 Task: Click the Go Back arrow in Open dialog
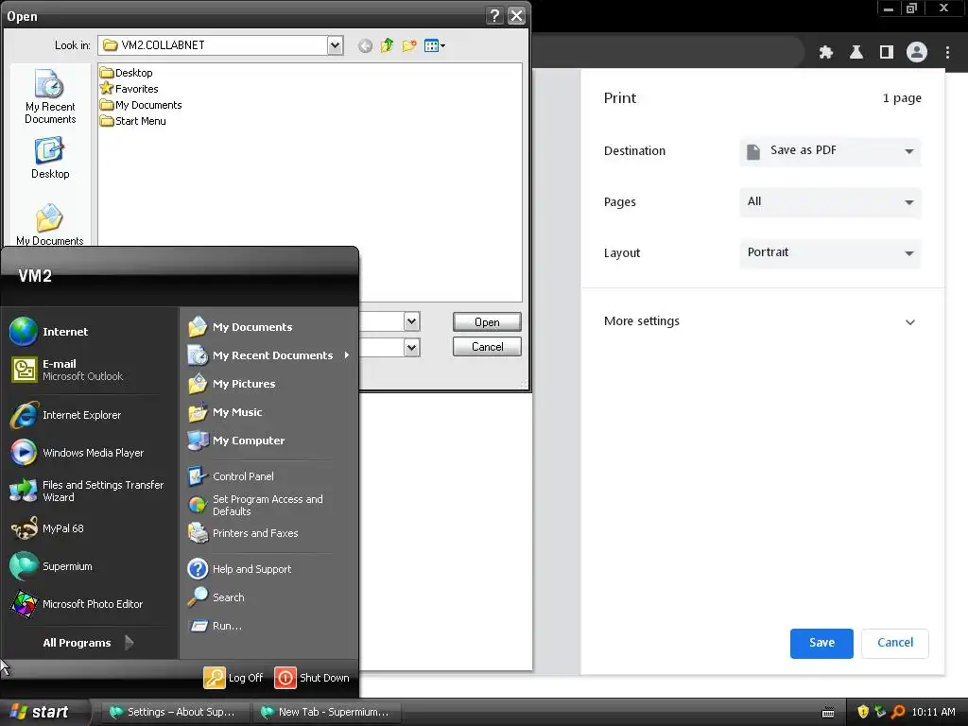366,45
